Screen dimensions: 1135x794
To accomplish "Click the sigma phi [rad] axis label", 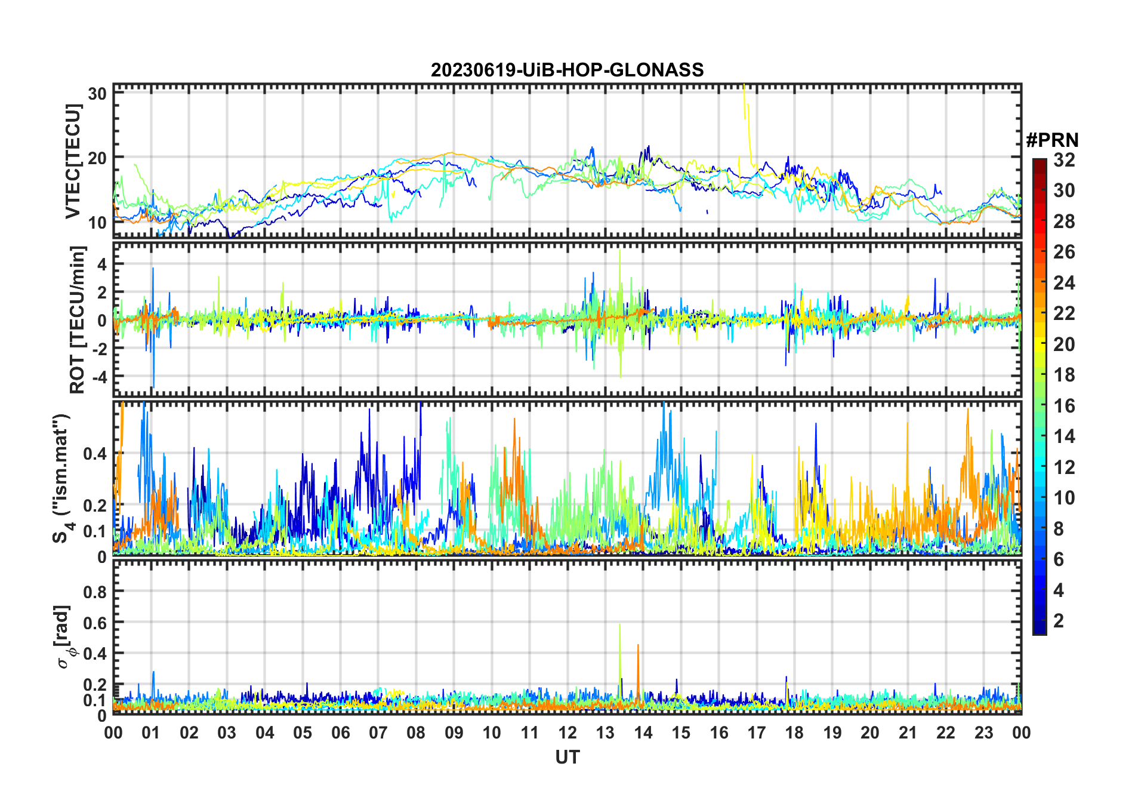I will 64,637.
